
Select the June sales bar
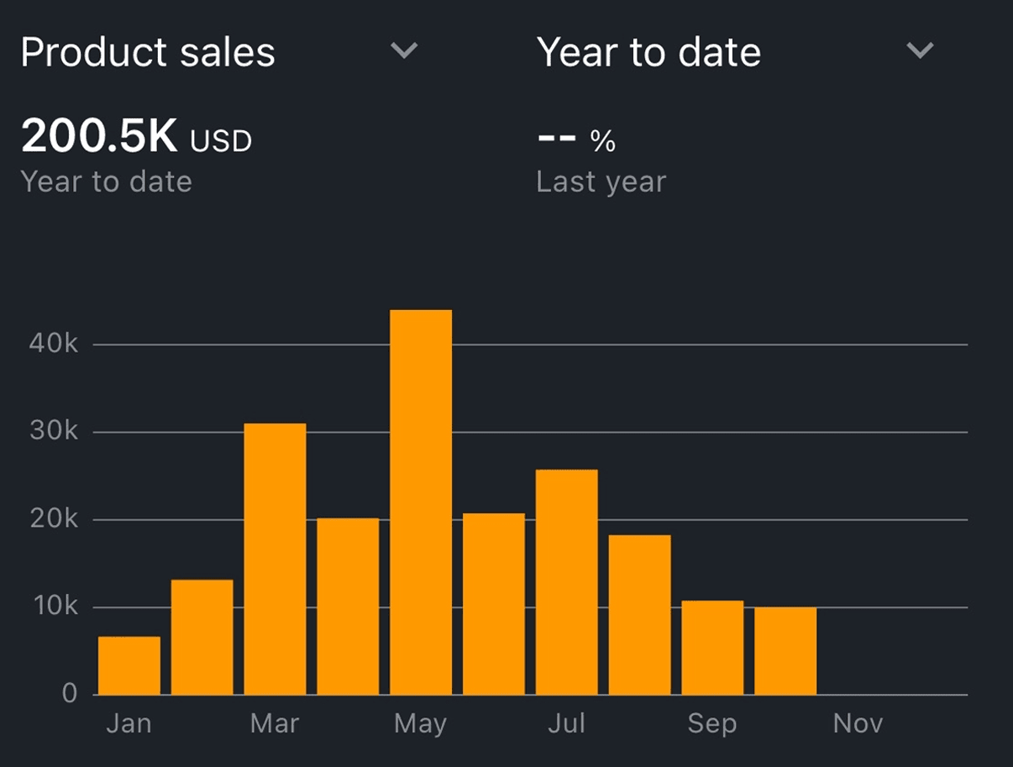coord(494,603)
